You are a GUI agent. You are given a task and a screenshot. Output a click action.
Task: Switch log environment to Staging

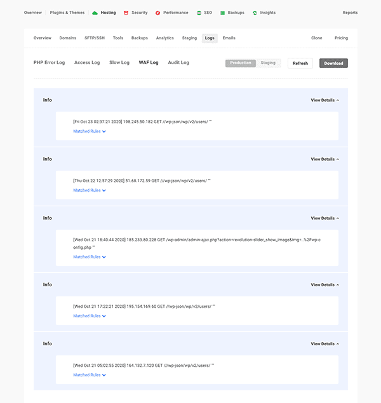click(268, 63)
